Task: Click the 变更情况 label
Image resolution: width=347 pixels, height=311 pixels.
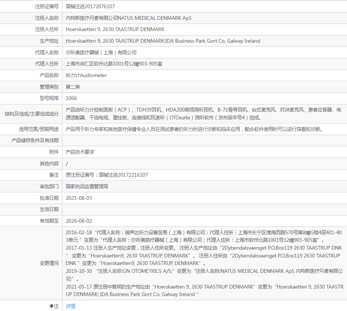Action: click(x=49, y=263)
